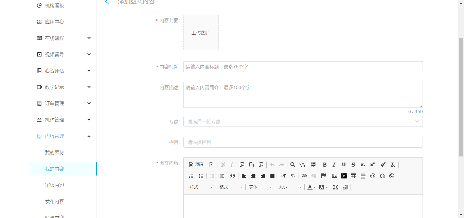Click the 内容标题 title input
Screen dimensions: 464x218
(303, 67)
